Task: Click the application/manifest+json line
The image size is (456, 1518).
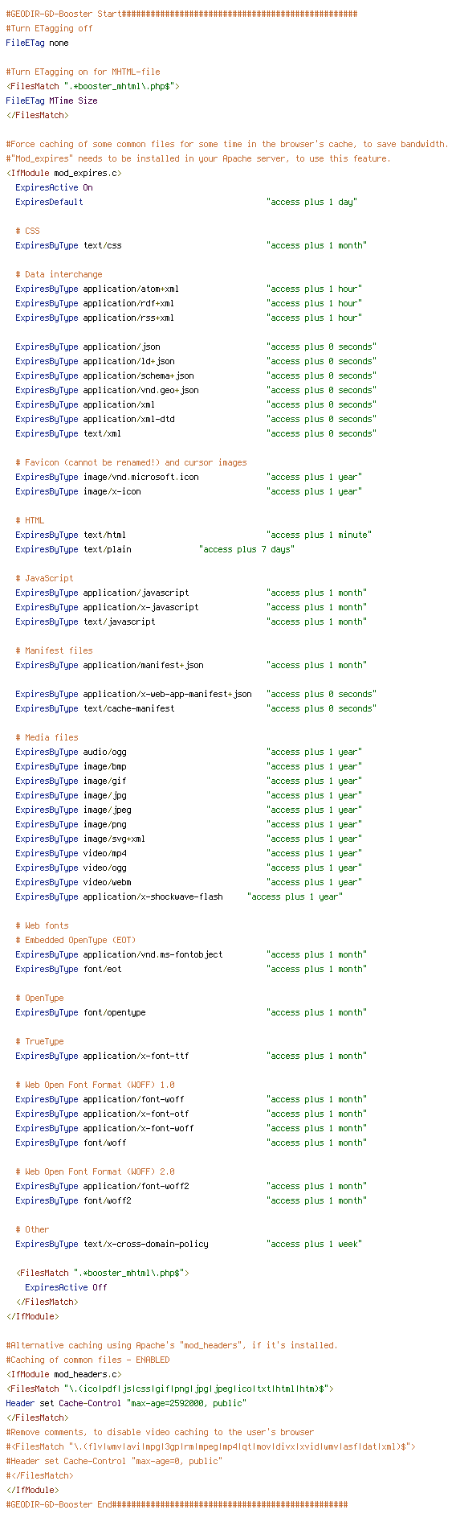Action: (x=191, y=665)
